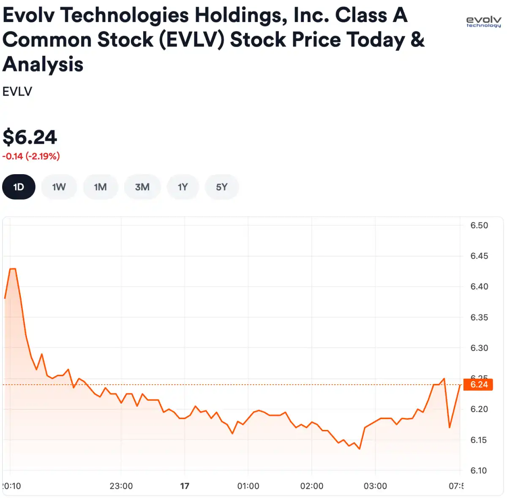Image resolution: width=507 pixels, height=498 pixels.
Task: Switch to the 1Y view
Action: [183, 187]
